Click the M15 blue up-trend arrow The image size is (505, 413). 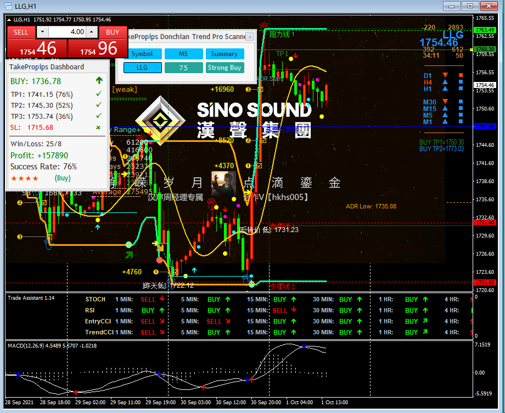click(x=445, y=108)
